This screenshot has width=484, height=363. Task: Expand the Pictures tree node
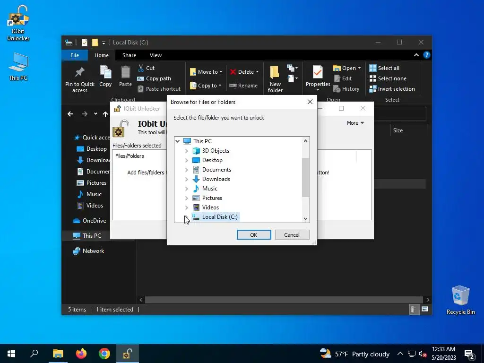click(186, 198)
